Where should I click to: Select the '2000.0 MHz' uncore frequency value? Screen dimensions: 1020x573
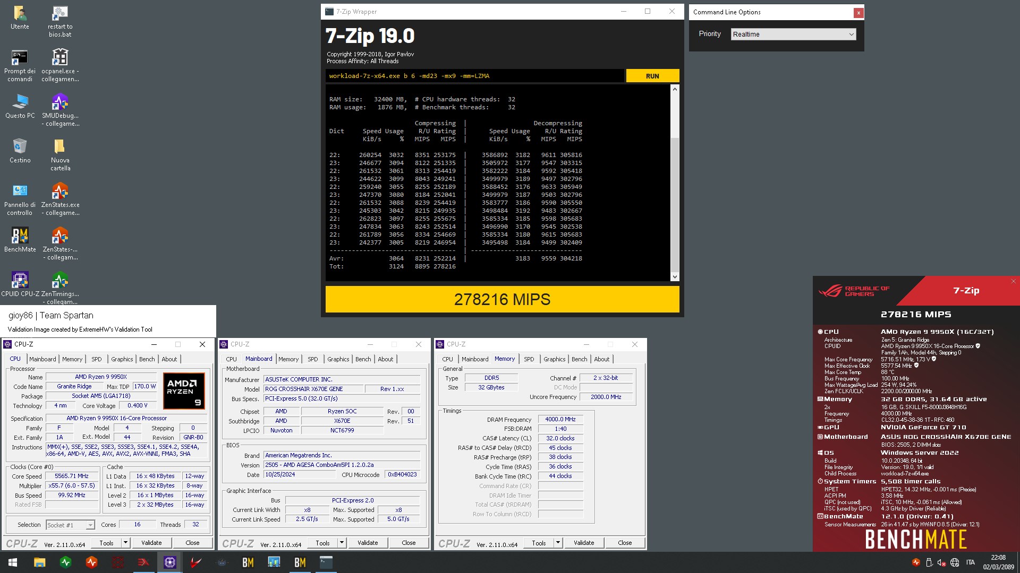click(606, 397)
